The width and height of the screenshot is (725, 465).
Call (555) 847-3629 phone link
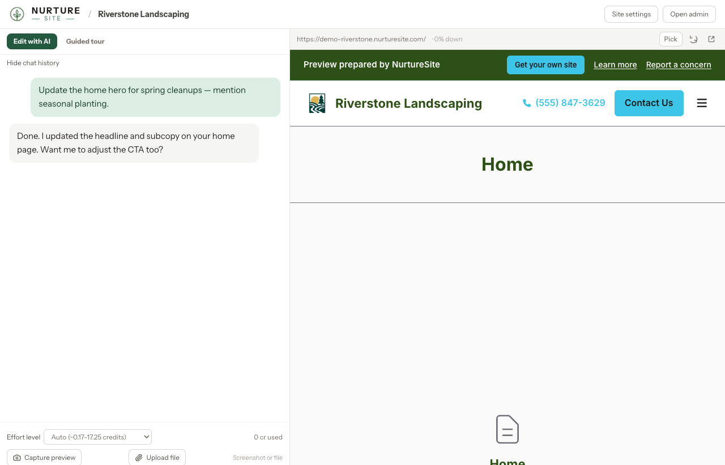pos(564,103)
